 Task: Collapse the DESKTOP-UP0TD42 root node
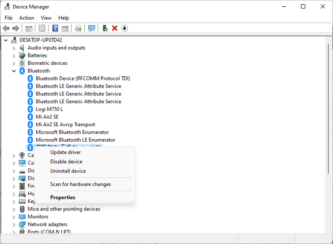(x=6, y=40)
